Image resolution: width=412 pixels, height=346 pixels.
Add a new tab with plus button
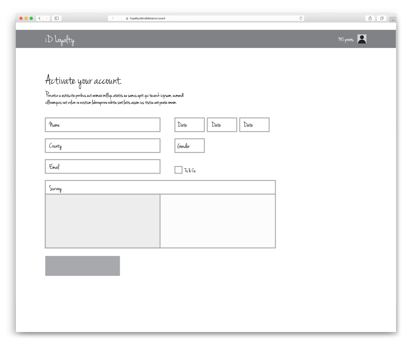(x=393, y=20)
